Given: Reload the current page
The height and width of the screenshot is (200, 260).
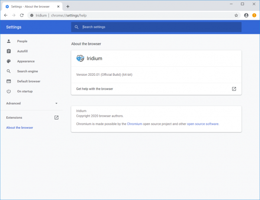Looking at the screenshot, I should point(22,15).
